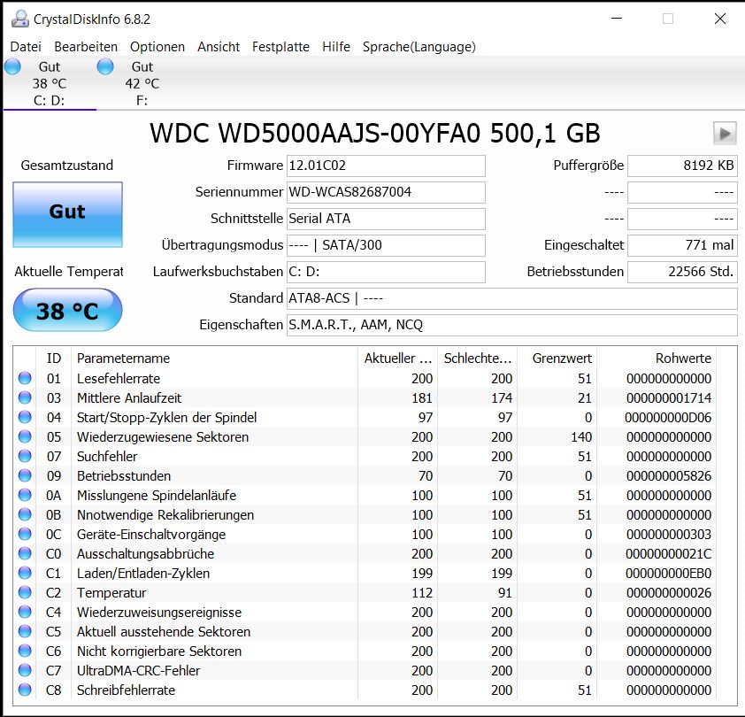745x717 pixels.
Task: Click the Übertragungsmodus field SATA/300
Action: pyautogui.click(x=386, y=245)
